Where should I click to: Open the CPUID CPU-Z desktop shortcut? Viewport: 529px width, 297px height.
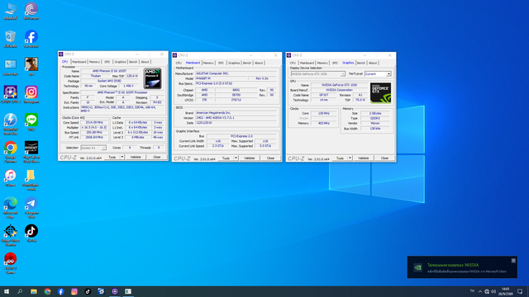click(11, 94)
